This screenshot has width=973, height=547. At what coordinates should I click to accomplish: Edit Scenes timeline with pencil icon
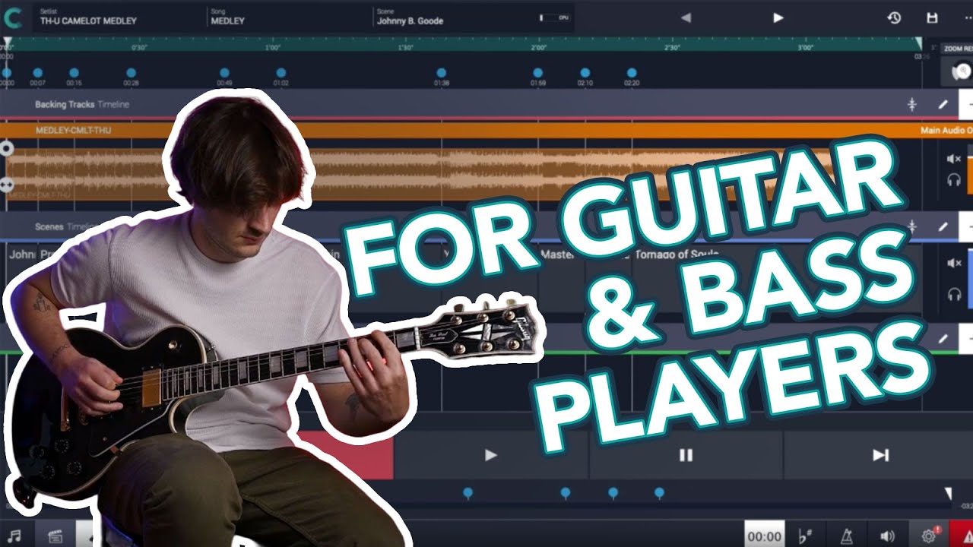(943, 226)
